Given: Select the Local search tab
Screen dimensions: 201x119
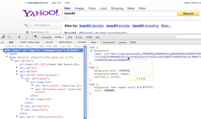Looking at the screenshot, I should 103,8.
